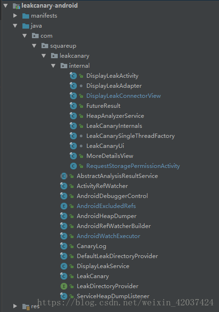Click class icon beside ActivityRefWatcher
The width and height of the screenshot is (219, 312).
pos(64,186)
